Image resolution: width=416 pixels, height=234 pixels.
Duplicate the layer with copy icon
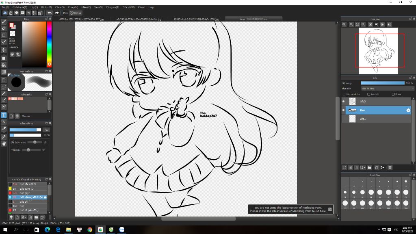tap(377, 168)
